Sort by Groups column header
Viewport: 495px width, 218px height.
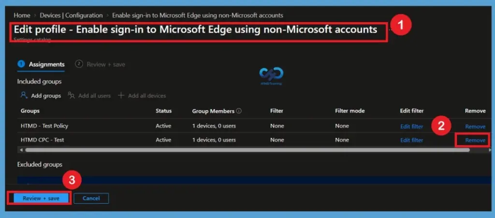(30, 111)
